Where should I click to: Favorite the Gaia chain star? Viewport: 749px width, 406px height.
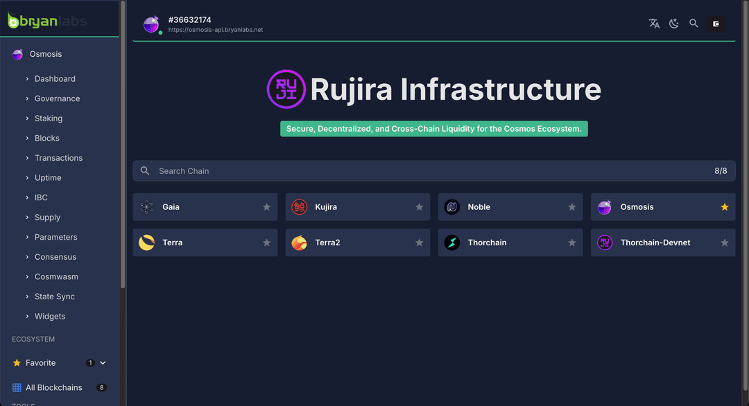pyautogui.click(x=266, y=206)
